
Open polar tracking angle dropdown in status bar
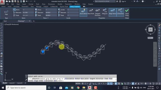(101, 83)
